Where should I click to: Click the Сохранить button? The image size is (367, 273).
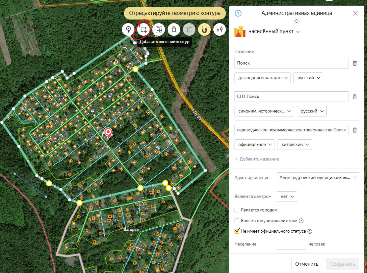click(x=342, y=264)
